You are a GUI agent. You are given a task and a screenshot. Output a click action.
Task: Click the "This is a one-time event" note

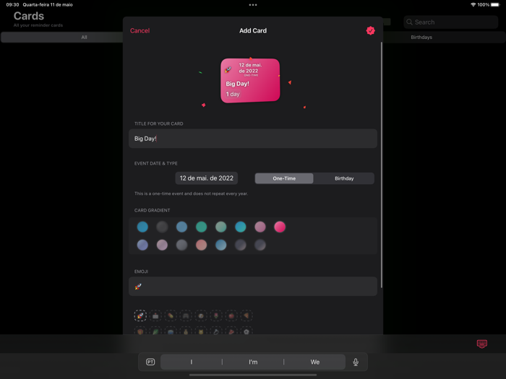click(191, 193)
